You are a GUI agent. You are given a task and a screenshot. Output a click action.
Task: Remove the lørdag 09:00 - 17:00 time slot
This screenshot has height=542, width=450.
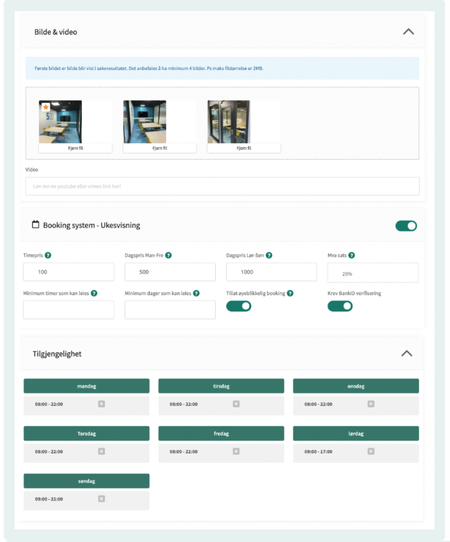pos(371,452)
